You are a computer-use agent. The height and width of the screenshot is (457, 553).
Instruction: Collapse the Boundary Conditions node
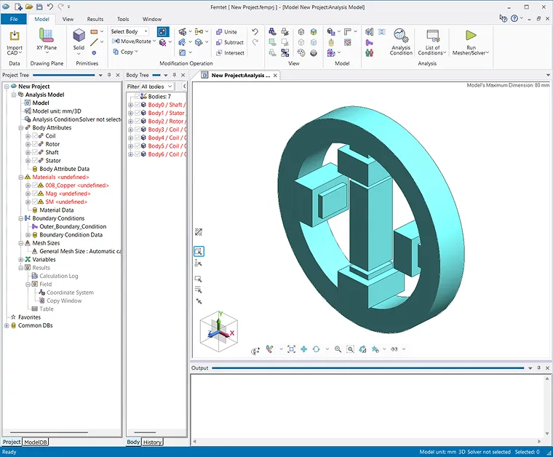click(21, 218)
